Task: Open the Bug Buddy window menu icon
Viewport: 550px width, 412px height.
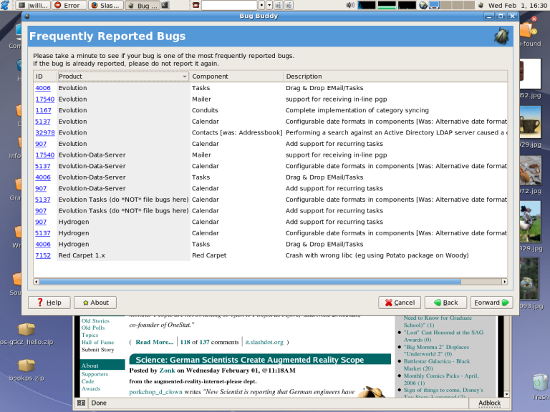Action: [27, 16]
